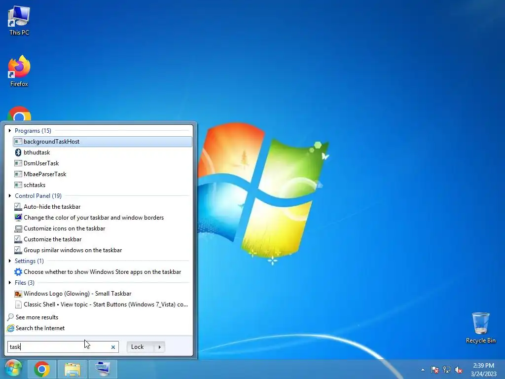Show hidden system tray icons

pos(423,370)
